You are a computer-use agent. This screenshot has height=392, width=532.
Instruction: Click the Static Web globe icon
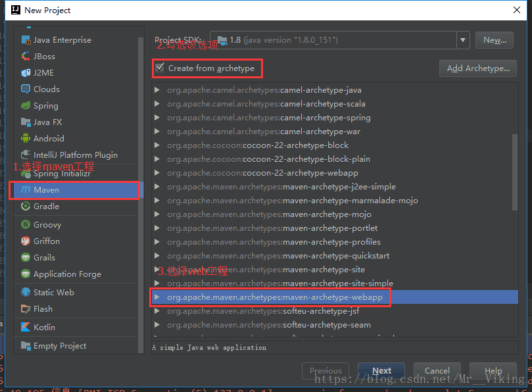coord(26,292)
